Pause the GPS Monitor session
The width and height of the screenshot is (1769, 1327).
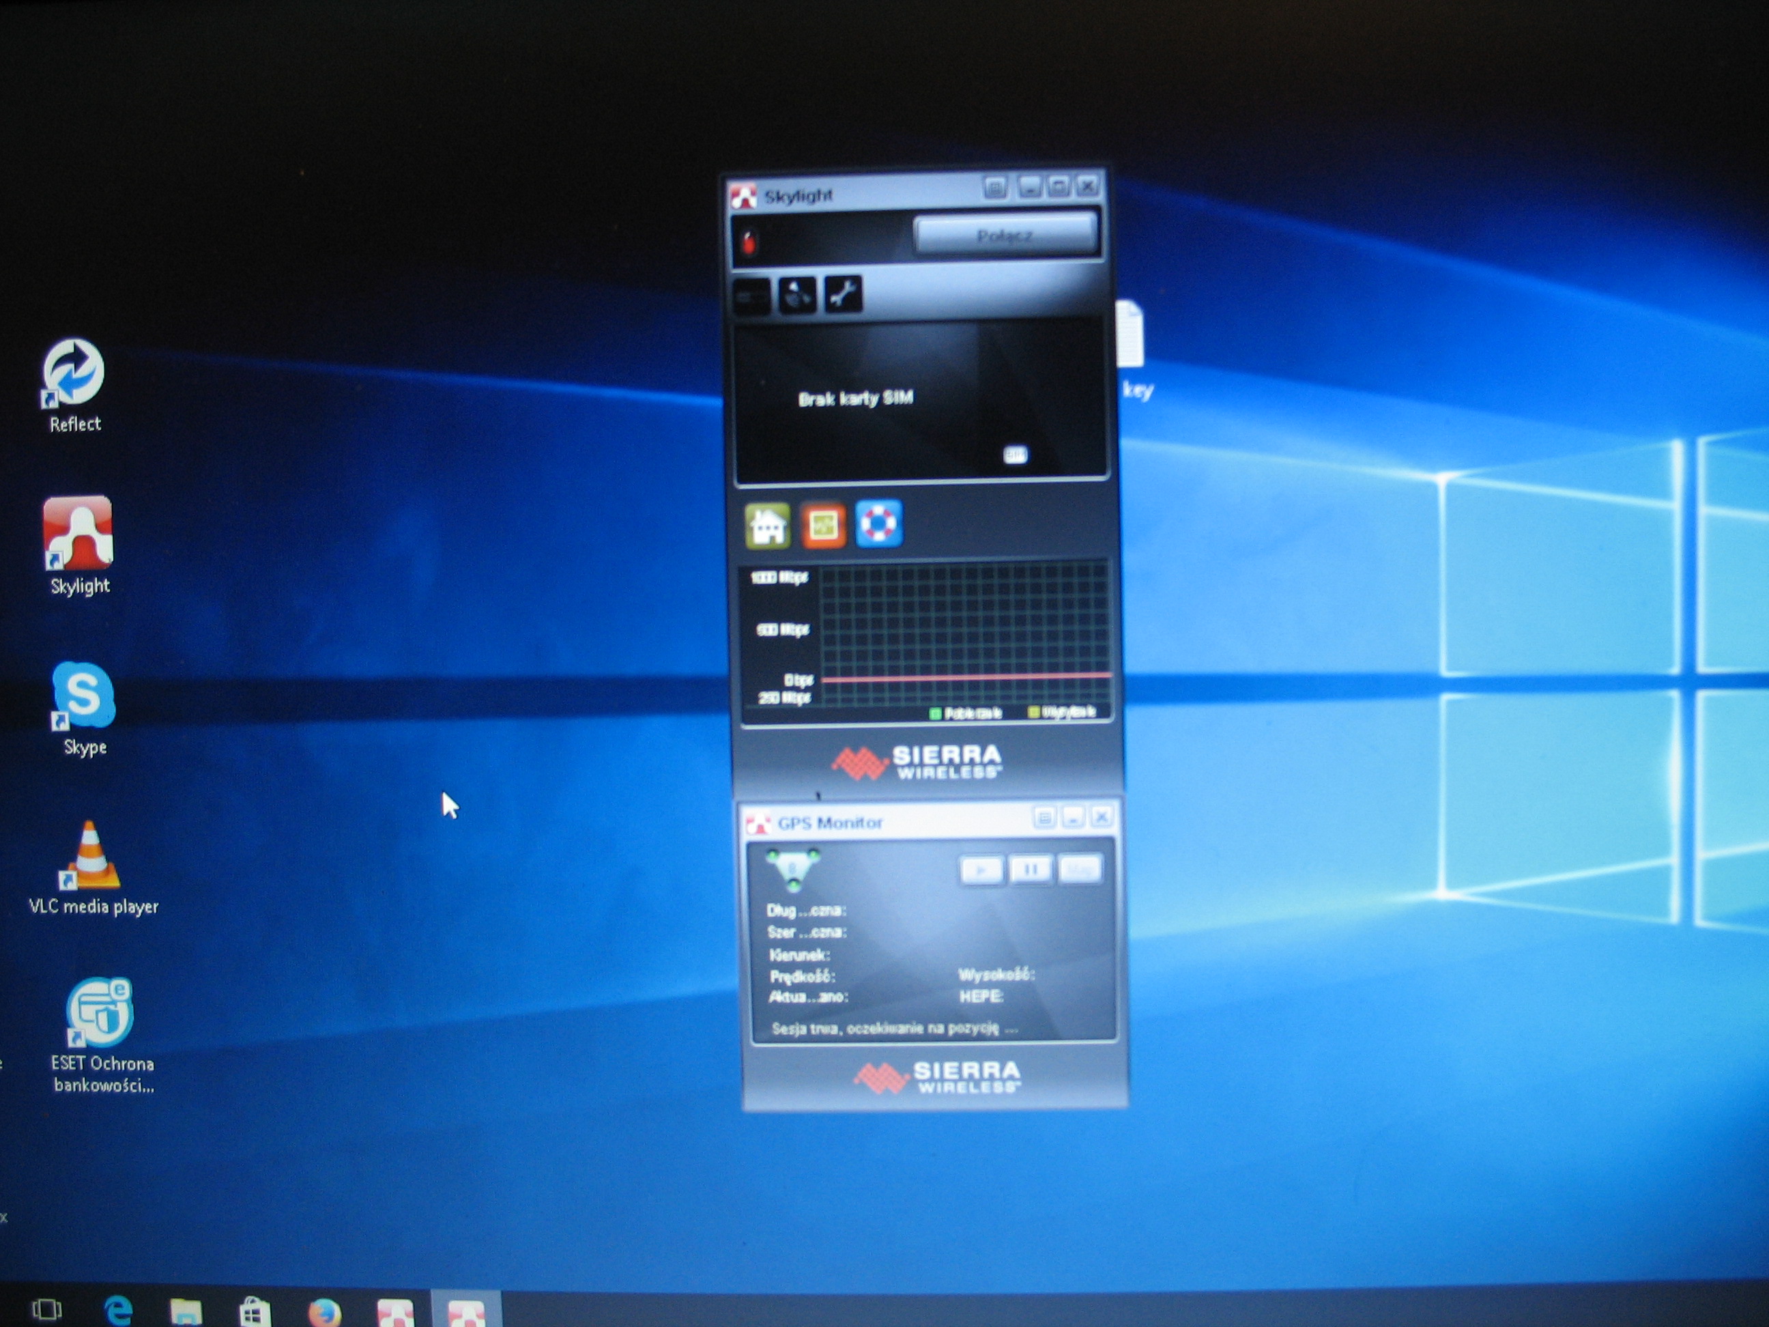click(1030, 869)
